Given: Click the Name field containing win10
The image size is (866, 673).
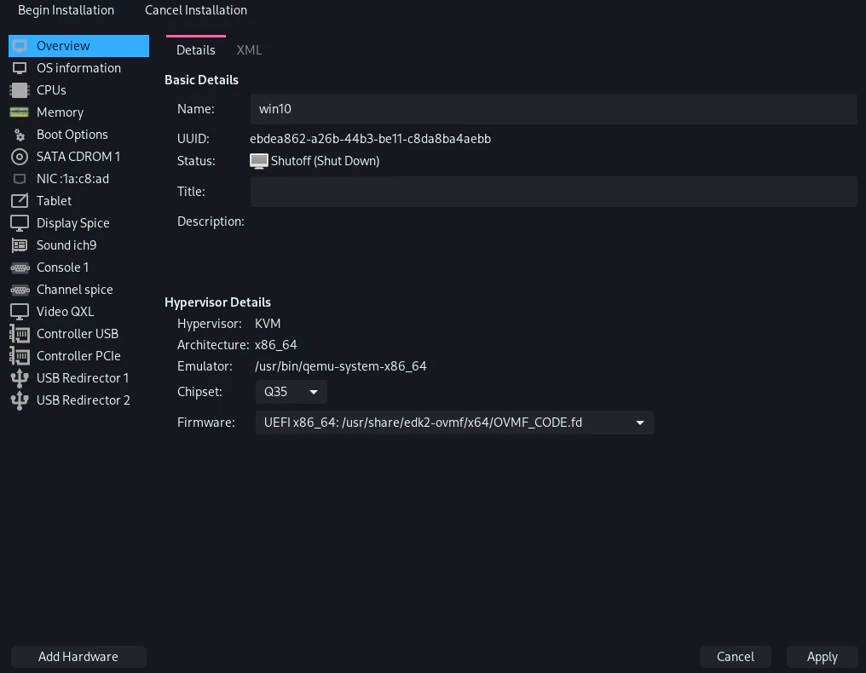Looking at the screenshot, I should coord(553,109).
